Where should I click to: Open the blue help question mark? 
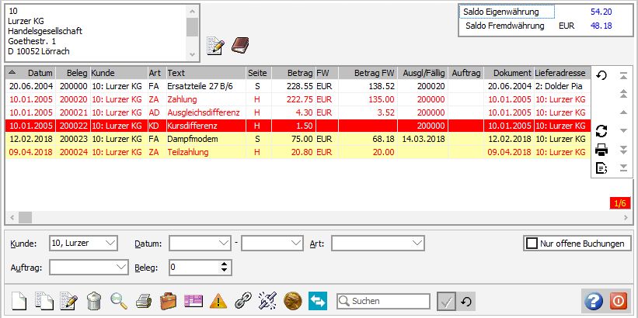[x=593, y=301]
